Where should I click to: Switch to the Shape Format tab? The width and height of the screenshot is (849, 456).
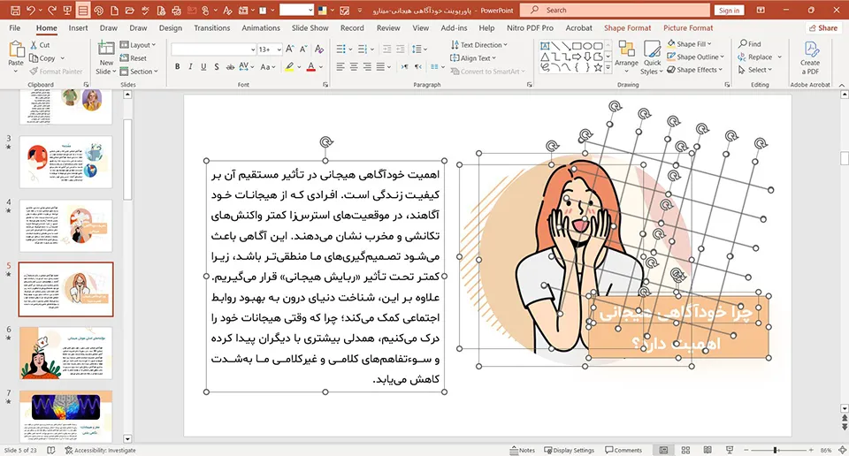(628, 27)
